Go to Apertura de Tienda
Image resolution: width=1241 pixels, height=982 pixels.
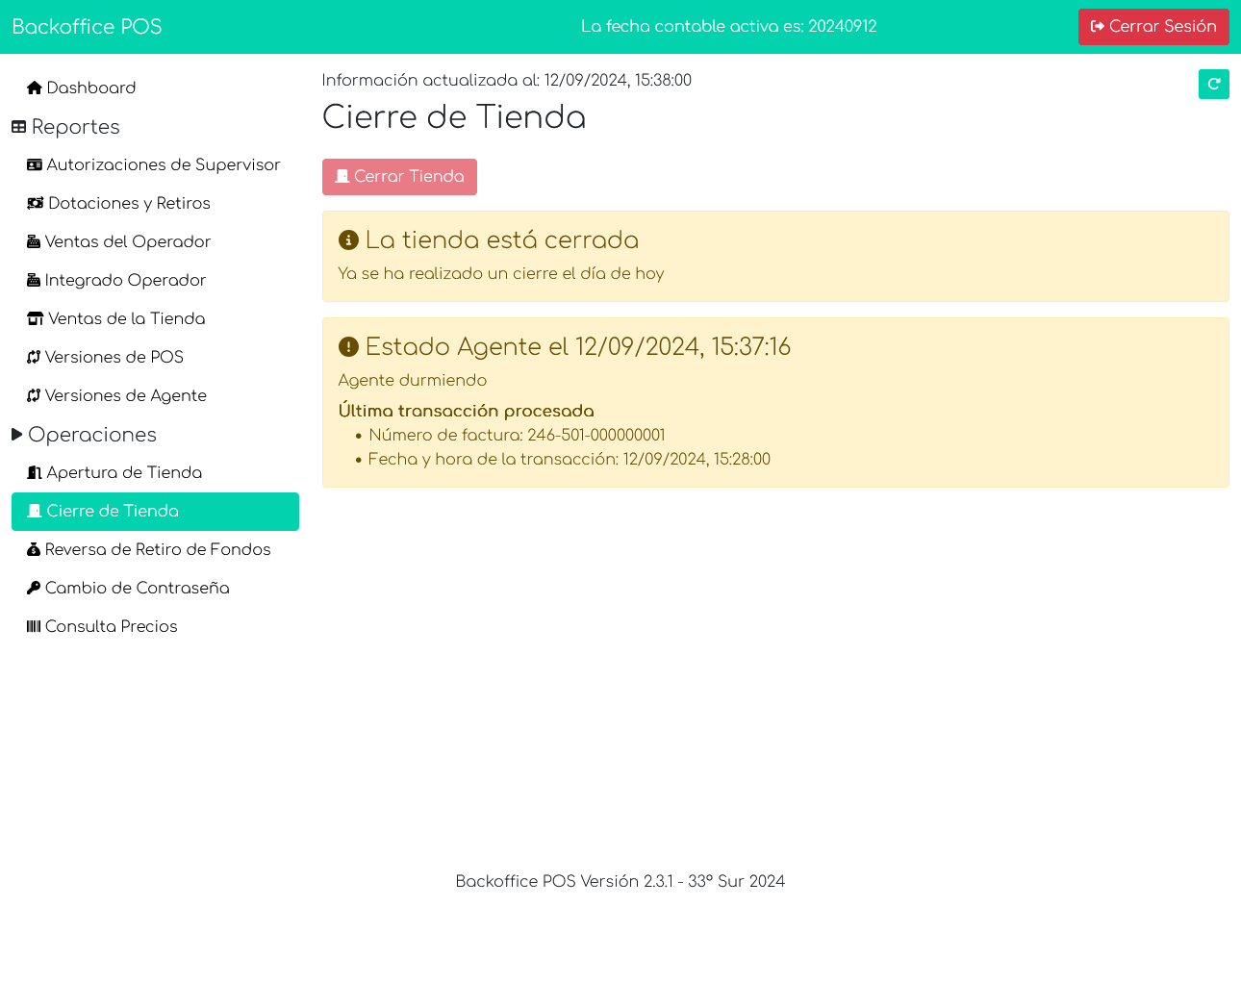pyautogui.click(x=155, y=472)
